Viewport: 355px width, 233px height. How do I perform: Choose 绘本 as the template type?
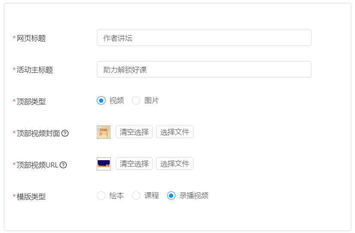click(101, 196)
